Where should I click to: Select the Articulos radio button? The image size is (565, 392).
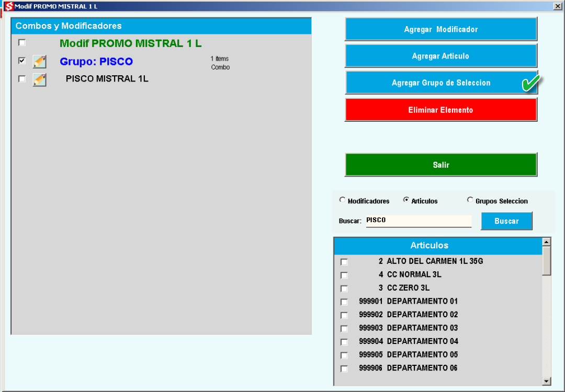pos(406,200)
